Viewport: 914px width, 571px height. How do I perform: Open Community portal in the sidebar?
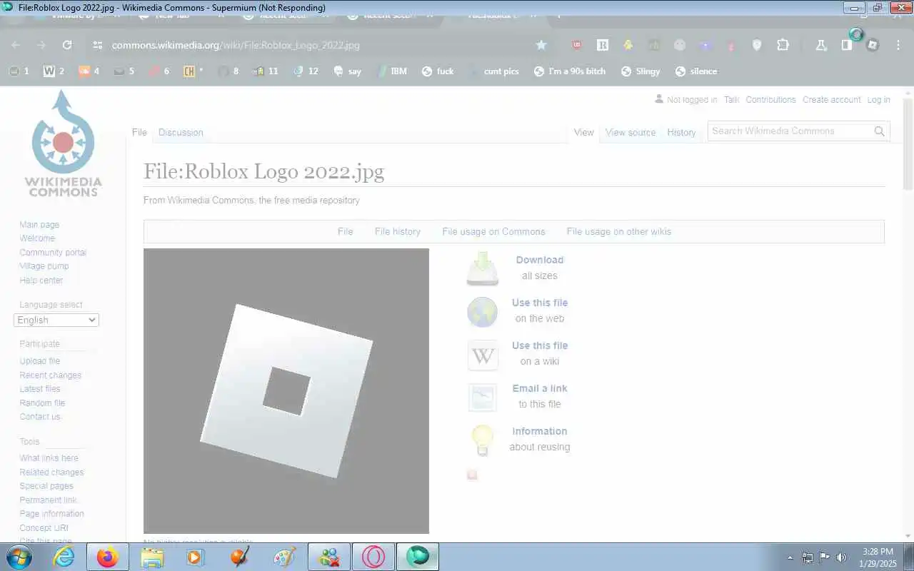coord(53,253)
